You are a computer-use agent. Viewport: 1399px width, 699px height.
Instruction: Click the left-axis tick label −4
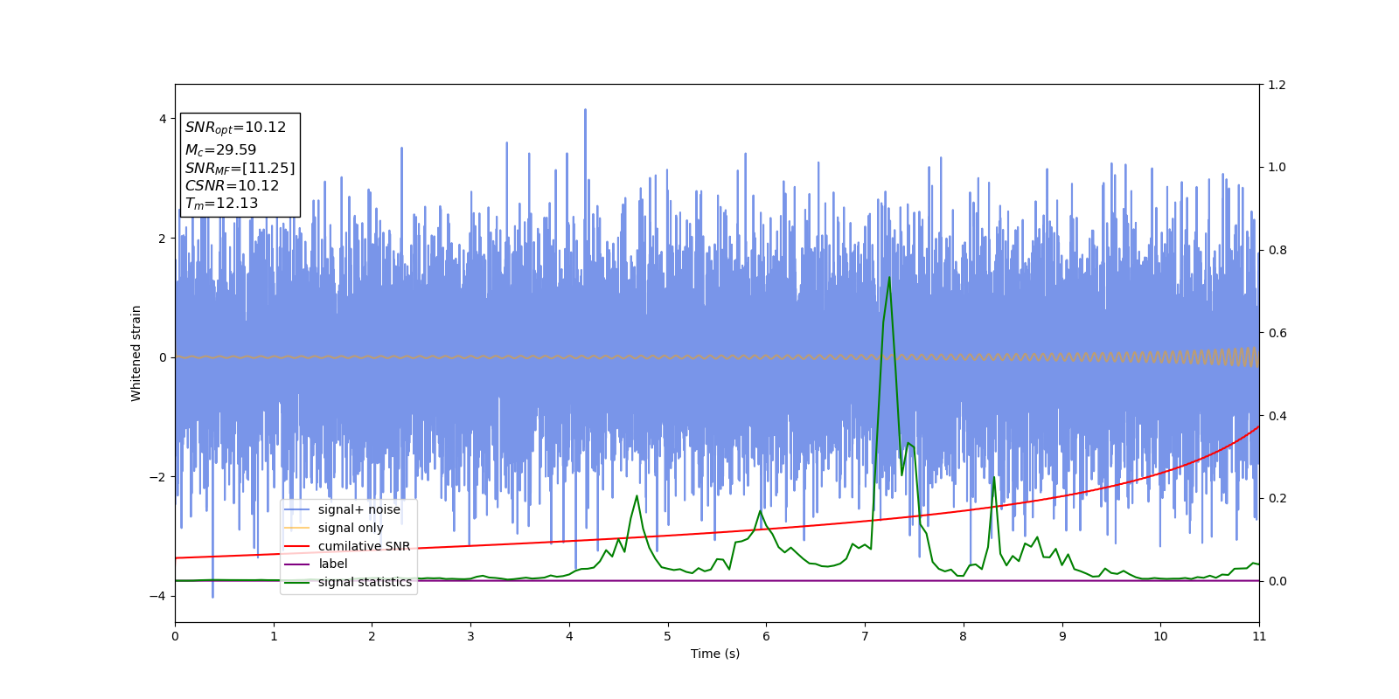[x=162, y=596]
